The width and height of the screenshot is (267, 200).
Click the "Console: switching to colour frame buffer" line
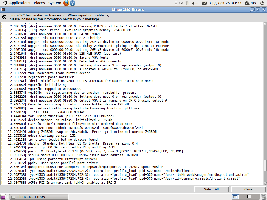click(65, 104)
